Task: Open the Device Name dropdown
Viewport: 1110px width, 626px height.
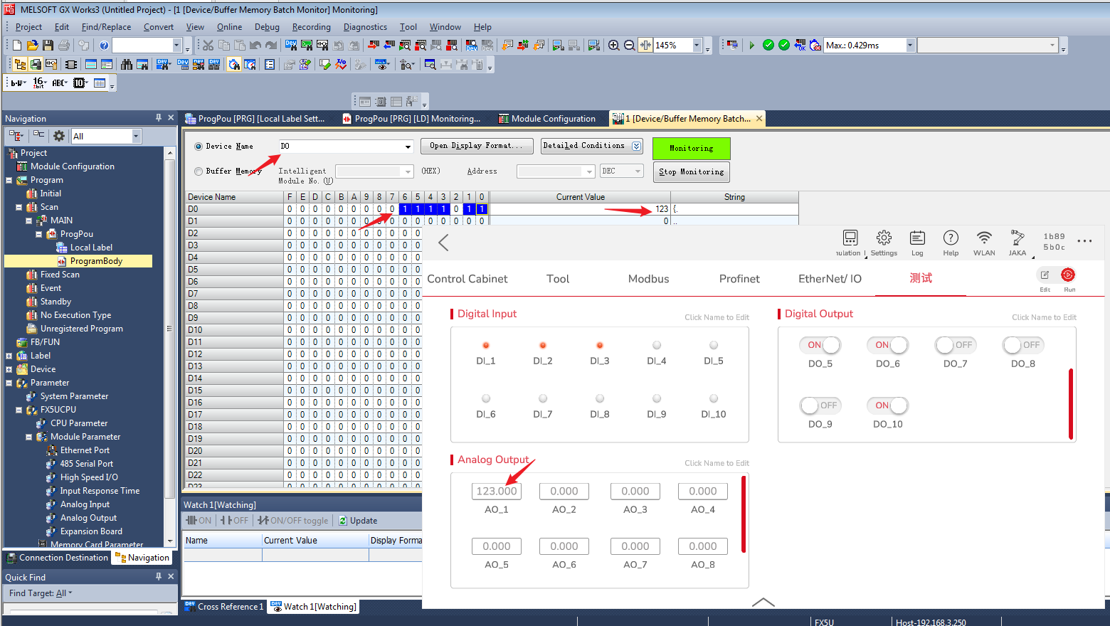Action: coord(408,147)
